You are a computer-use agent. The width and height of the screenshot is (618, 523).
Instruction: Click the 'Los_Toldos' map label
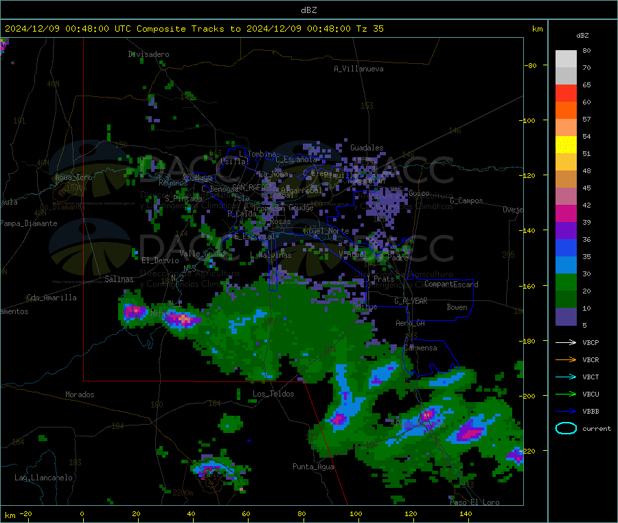point(273,394)
